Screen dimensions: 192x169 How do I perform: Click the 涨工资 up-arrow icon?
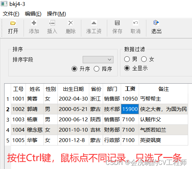click(94, 23)
